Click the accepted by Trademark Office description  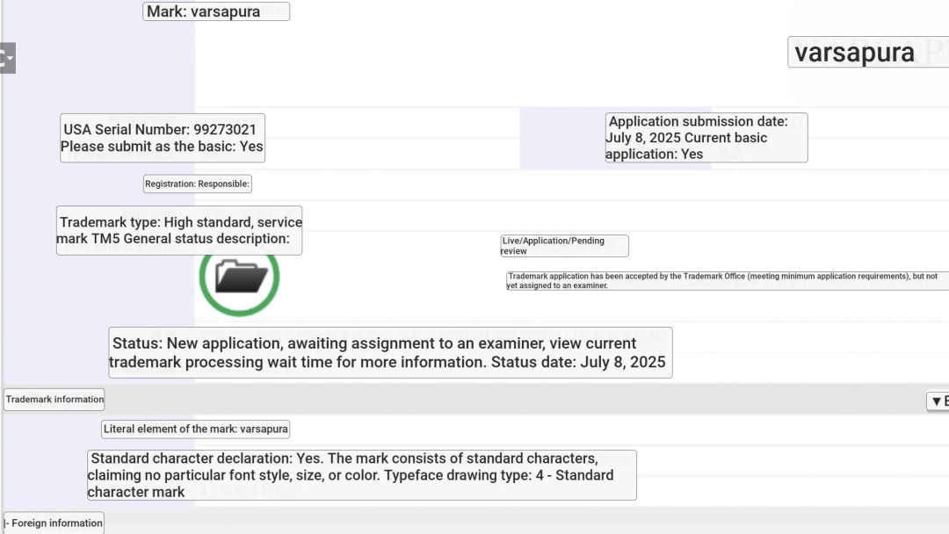(726, 280)
